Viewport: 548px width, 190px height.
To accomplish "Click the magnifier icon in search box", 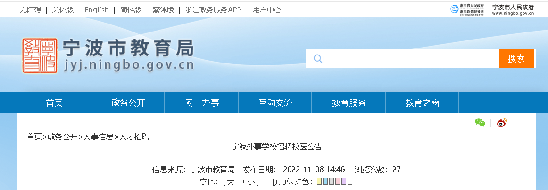I will point(317,58).
